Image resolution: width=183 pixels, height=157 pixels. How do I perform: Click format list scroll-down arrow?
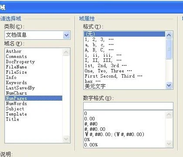point(169,85)
